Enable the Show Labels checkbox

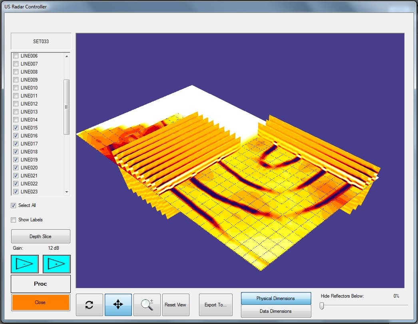click(x=14, y=220)
